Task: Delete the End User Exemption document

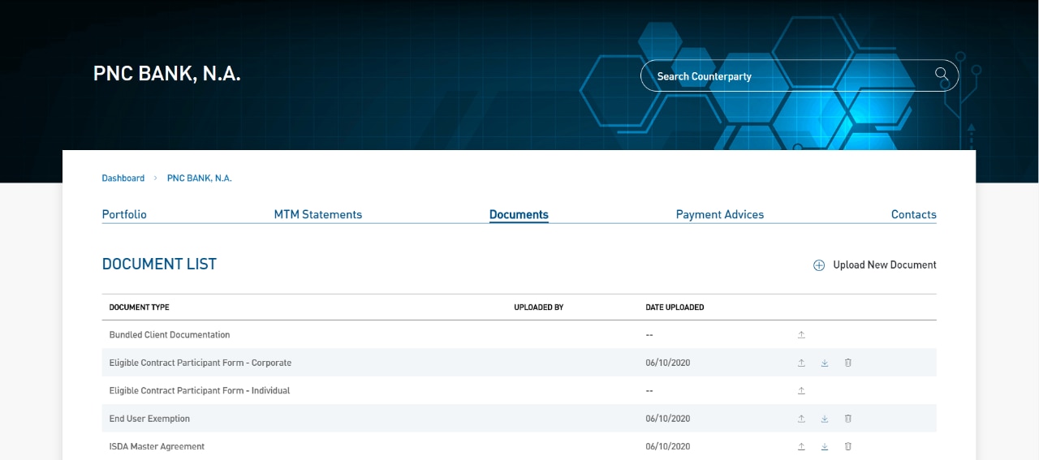Action: tap(848, 419)
